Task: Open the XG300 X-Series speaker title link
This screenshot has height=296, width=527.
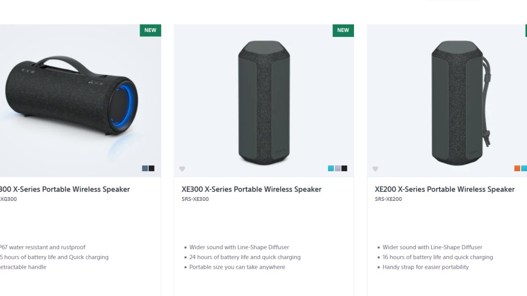Action: [65, 189]
